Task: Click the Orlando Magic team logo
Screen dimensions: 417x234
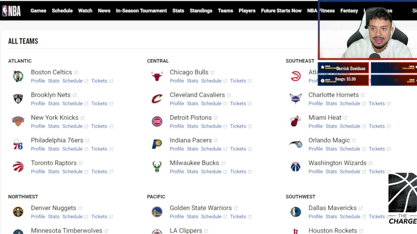Action: tap(296, 144)
